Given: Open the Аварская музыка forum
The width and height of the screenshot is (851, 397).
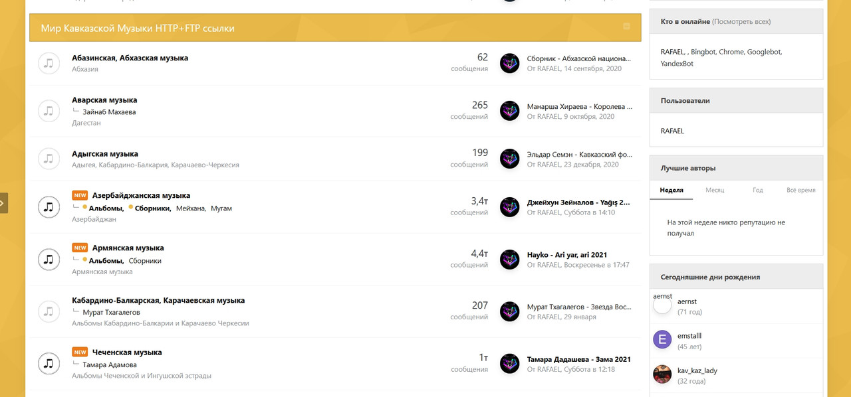Looking at the screenshot, I should coord(104,100).
